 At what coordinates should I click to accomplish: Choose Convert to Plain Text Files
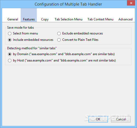tap(78, 40)
